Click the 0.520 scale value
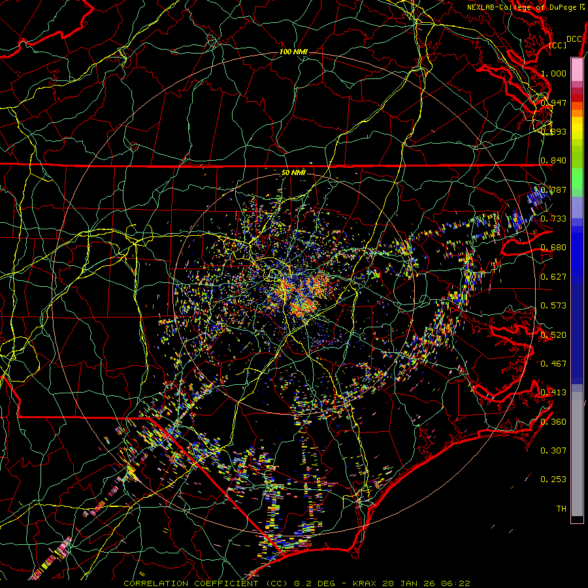The height and width of the screenshot is (588, 588). point(553,335)
